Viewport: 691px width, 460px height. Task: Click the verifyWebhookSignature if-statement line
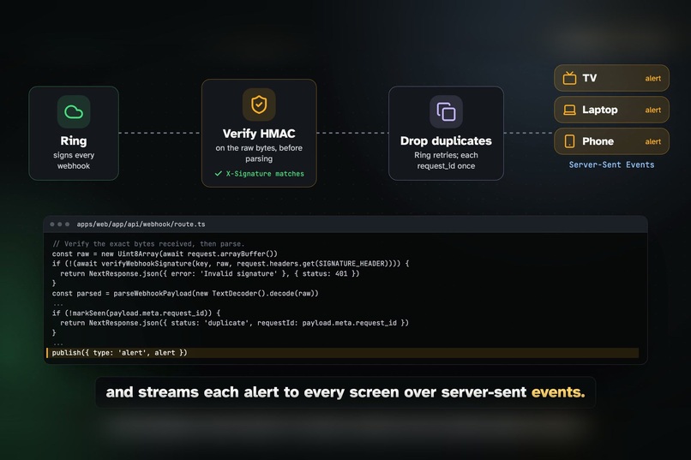(231, 264)
